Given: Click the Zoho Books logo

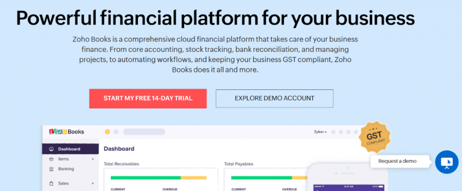Looking at the screenshot, I should coord(67,132).
